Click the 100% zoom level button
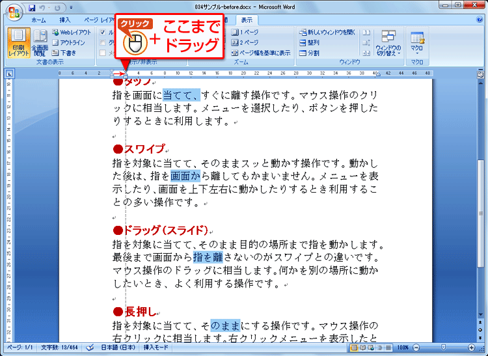The height and width of the screenshot is (356, 488). coord(403,348)
